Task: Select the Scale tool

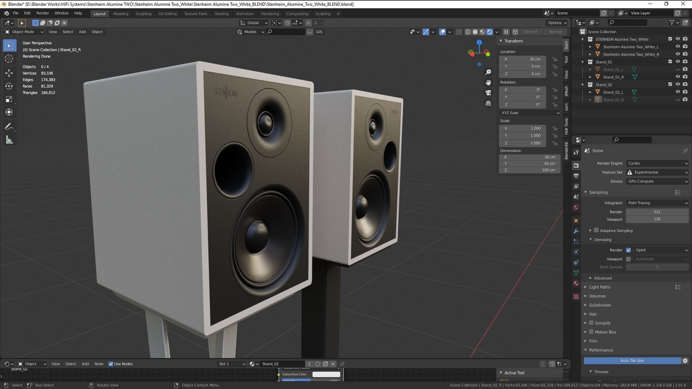Action: (x=9, y=99)
